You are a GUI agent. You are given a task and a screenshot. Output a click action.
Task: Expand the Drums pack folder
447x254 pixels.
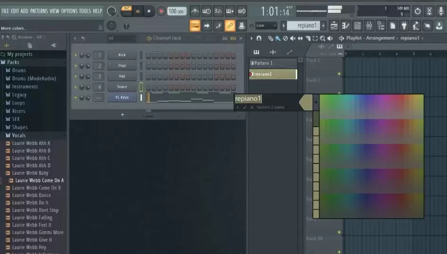[x=19, y=70]
